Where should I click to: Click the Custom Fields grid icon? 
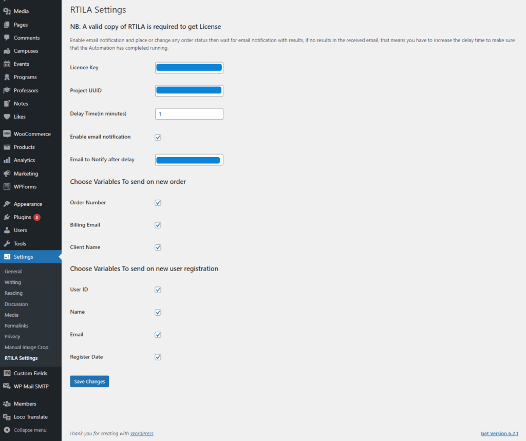[x=7, y=373]
